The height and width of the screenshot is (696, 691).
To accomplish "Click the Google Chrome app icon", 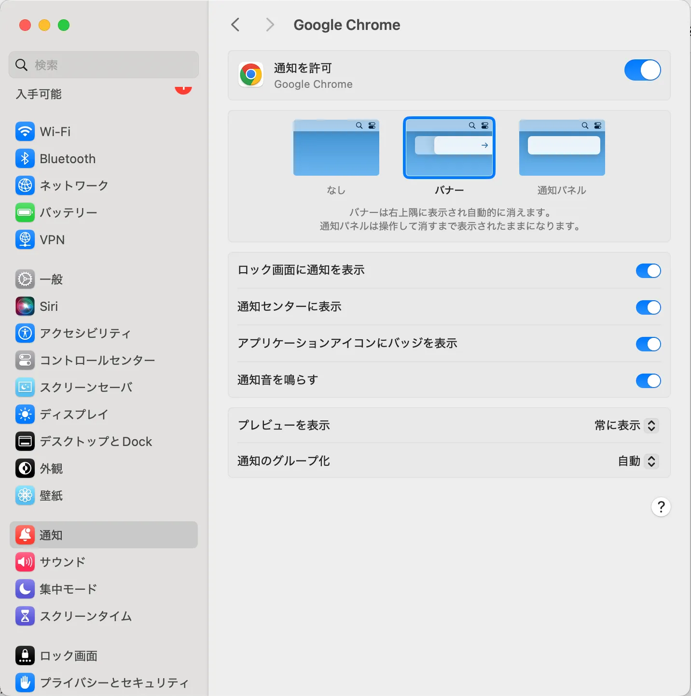I will click(251, 75).
